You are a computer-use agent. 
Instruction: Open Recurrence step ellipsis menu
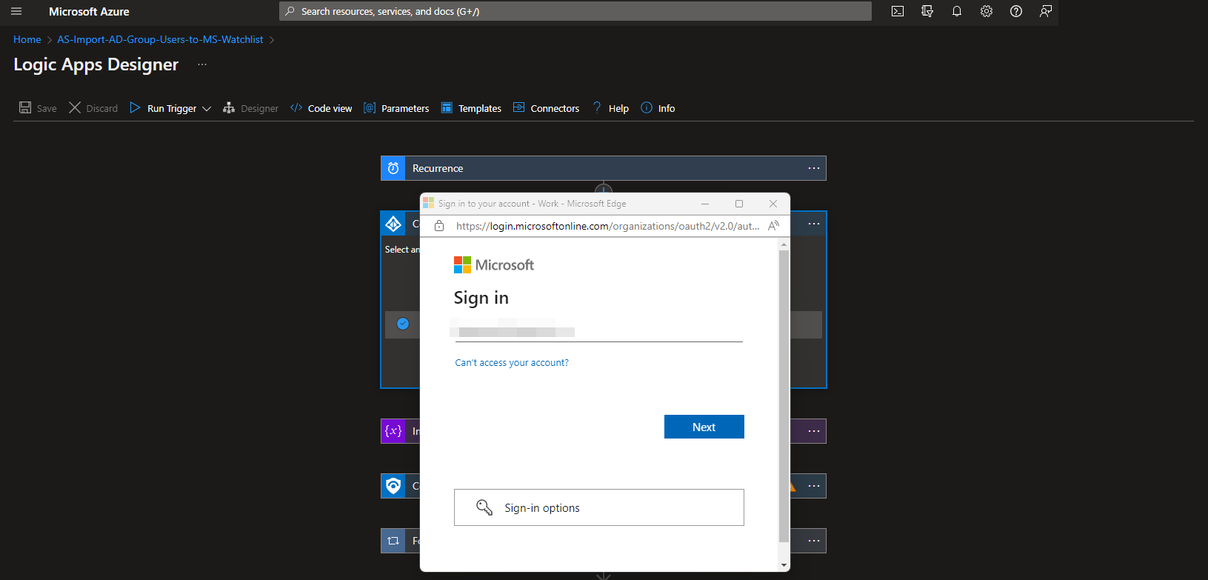coord(814,168)
